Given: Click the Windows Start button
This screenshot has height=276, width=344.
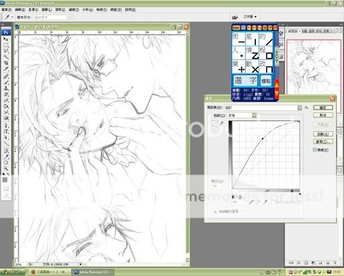Looking at the screenshot, I should click(x=12, y=272).
